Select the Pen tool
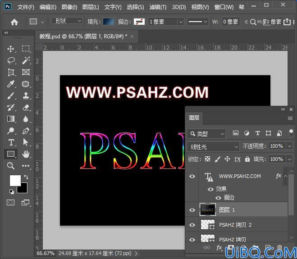 click(26, 131)
